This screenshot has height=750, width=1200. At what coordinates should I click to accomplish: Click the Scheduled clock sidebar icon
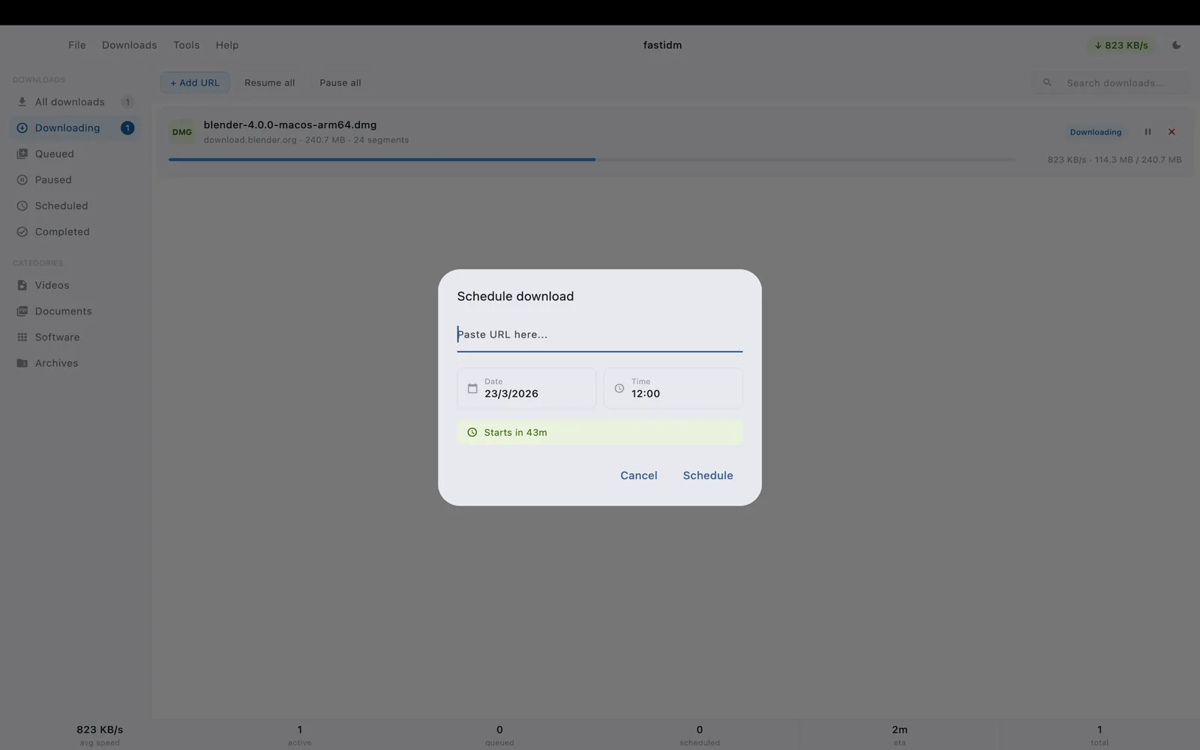(22, 205)
